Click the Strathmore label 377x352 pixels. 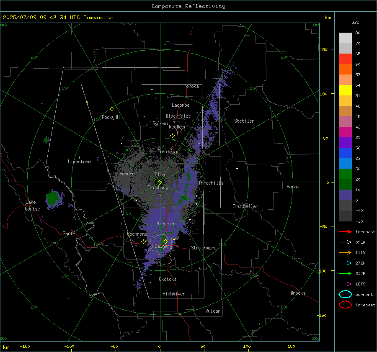[204, 248]
